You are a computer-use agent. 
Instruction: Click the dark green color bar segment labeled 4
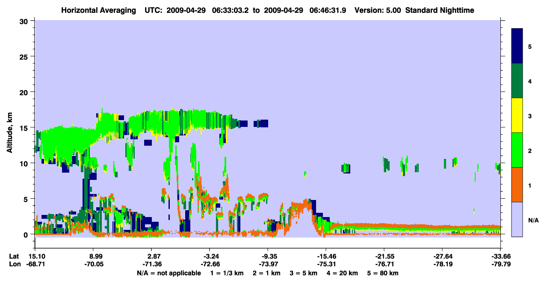coord(517,81)
